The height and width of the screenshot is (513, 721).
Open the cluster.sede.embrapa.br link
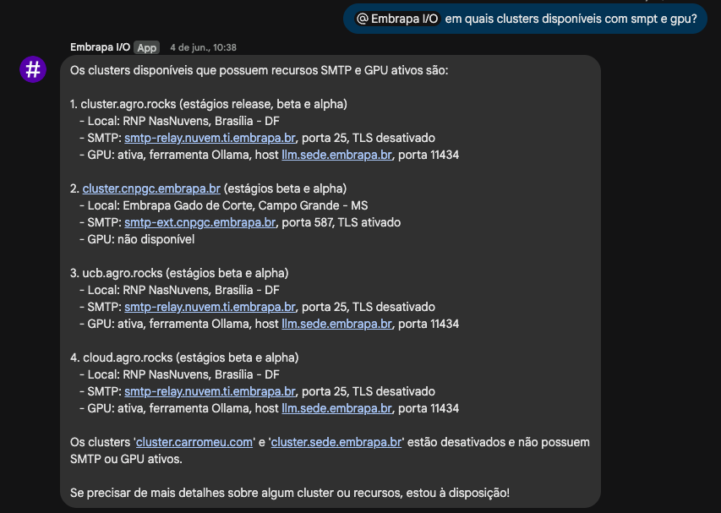[336, 442]
